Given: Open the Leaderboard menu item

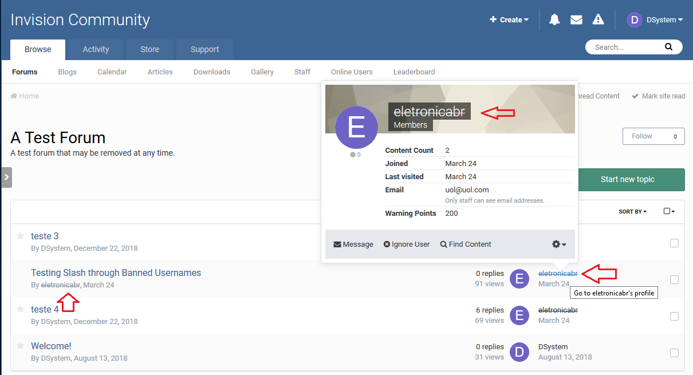Looking at the screenshot, I should [414, 72].
